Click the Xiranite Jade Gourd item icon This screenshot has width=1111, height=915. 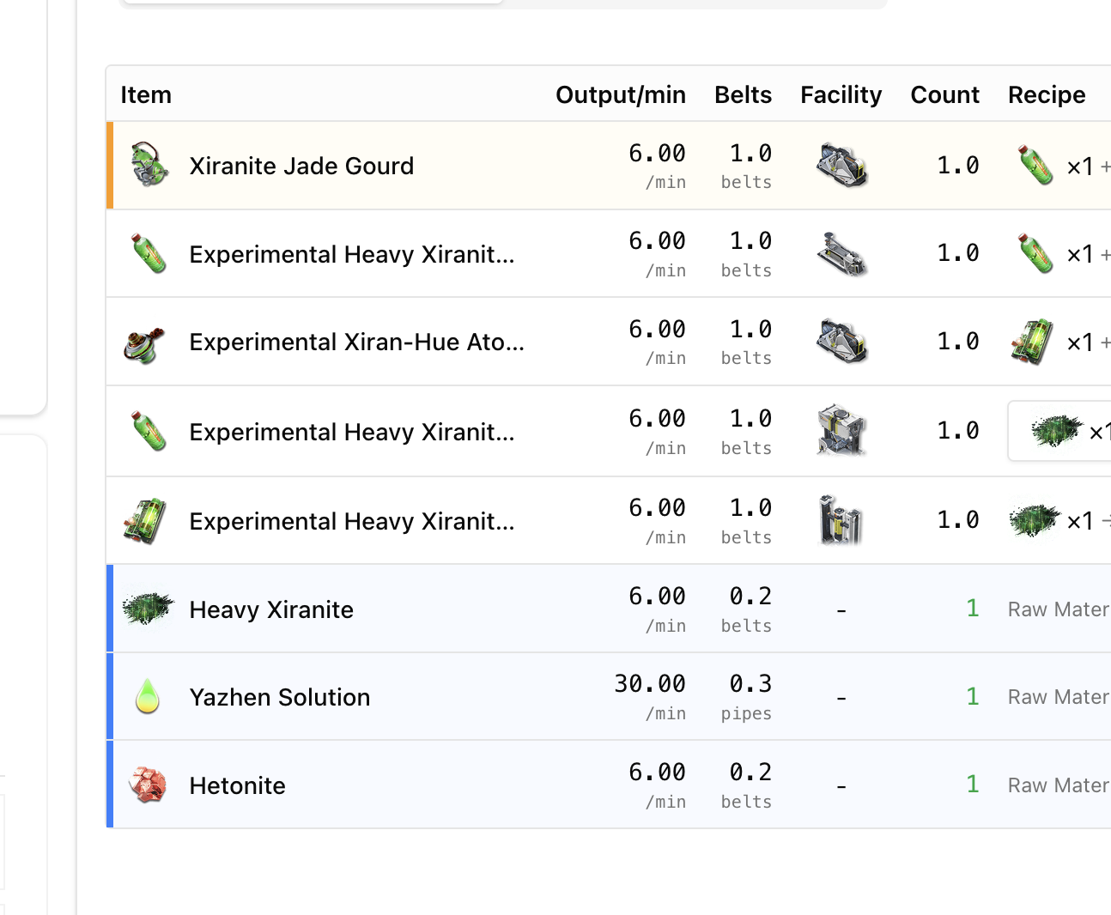(148, 166)
